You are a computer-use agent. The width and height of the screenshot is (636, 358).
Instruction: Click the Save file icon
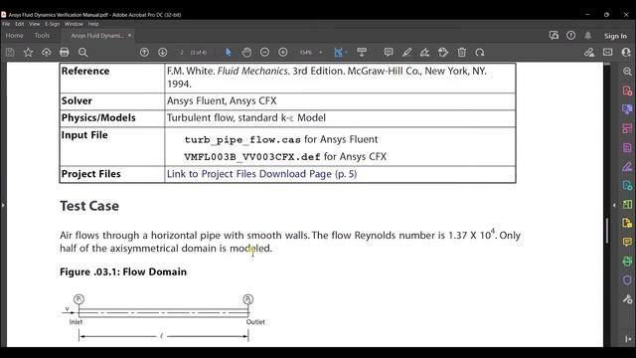tap(10, 53)
